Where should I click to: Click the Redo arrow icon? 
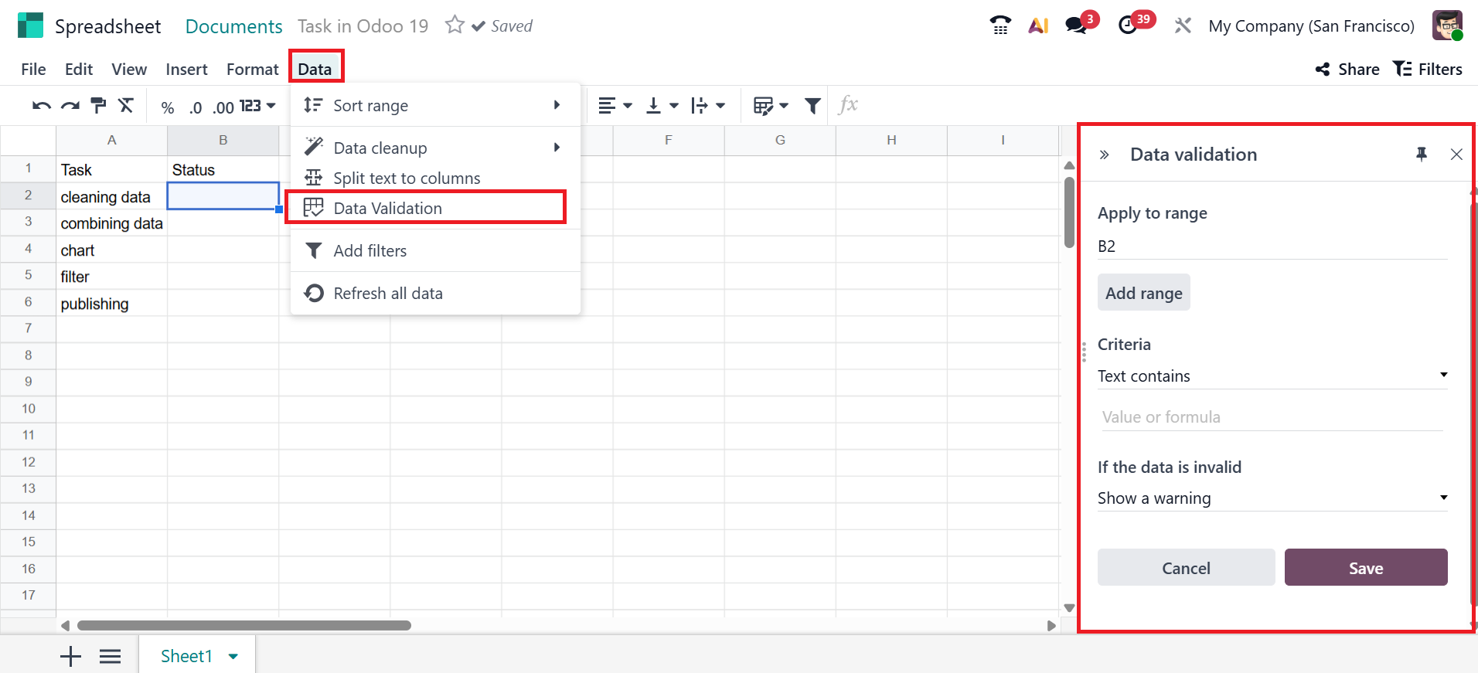pyautogui.click(x=70, y=106)
